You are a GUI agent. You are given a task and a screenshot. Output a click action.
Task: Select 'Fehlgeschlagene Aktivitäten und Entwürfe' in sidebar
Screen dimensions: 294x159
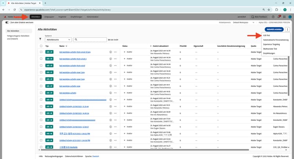18,37
